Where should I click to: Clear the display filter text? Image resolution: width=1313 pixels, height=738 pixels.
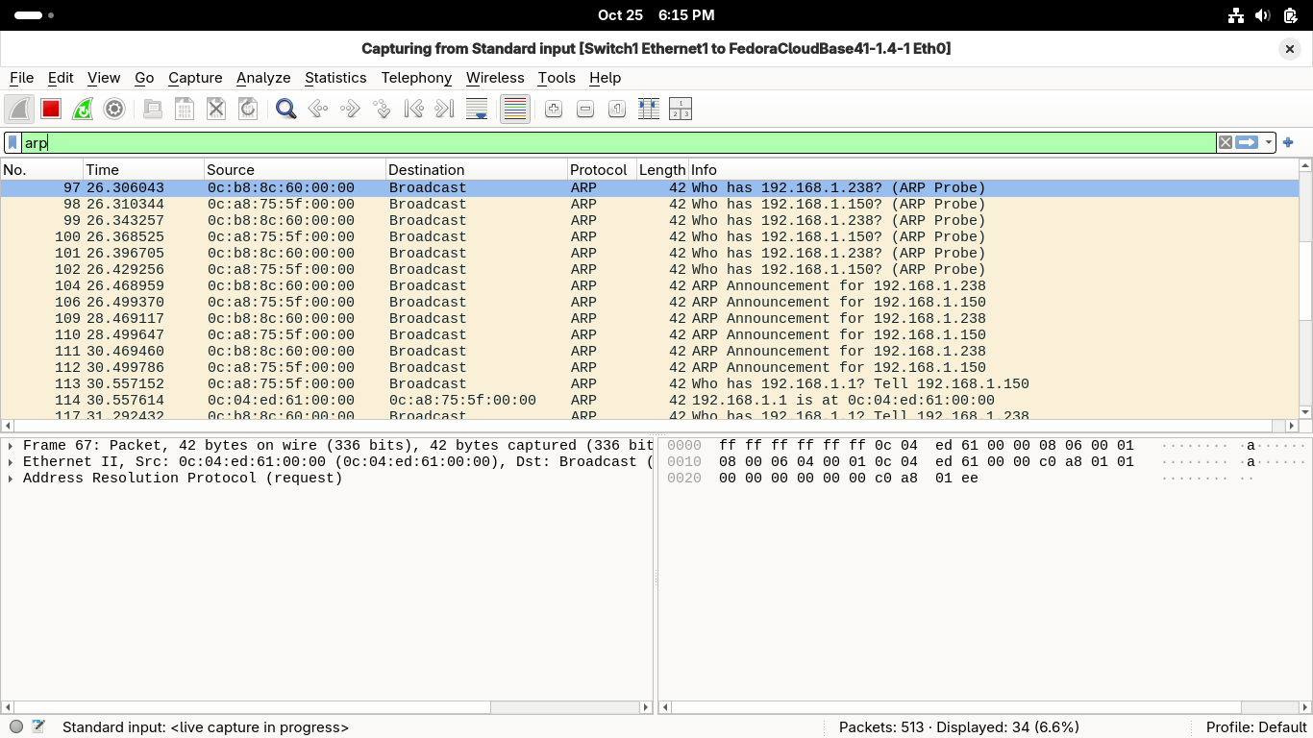tap(1226, 143)
